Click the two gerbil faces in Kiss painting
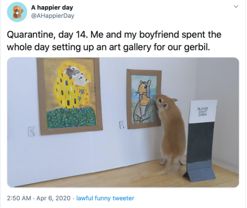Viewport: 247px width, 208px height. [77, 75]
